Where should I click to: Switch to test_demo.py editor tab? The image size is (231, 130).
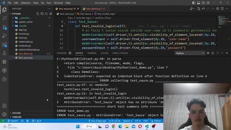point(94,9)
